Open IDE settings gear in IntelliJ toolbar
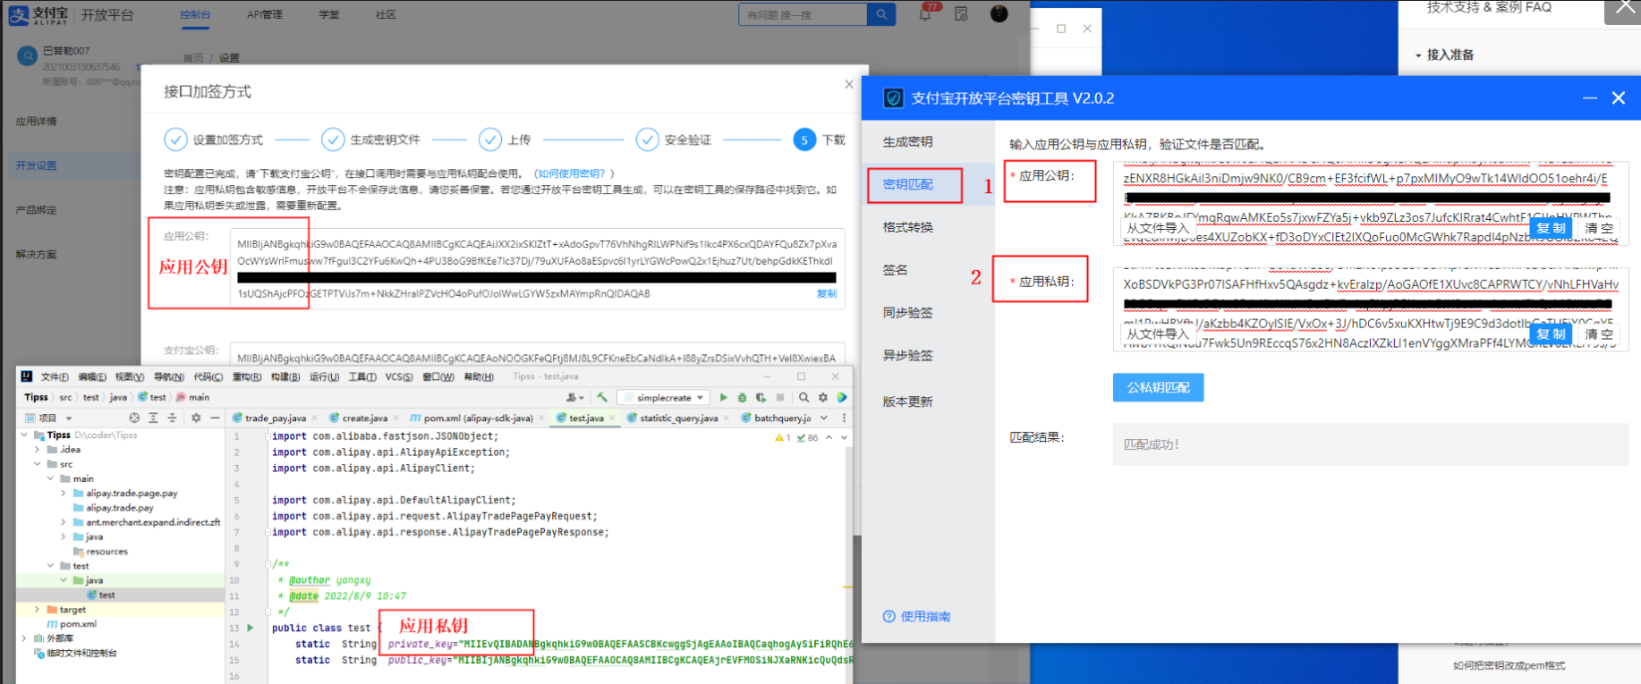Viewport: 1641px width, 684px height. point(823,398)
